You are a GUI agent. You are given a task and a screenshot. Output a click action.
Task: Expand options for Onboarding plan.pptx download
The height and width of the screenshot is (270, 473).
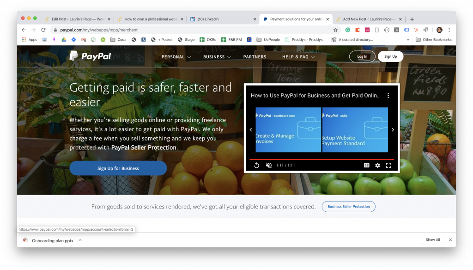point(80,240)
